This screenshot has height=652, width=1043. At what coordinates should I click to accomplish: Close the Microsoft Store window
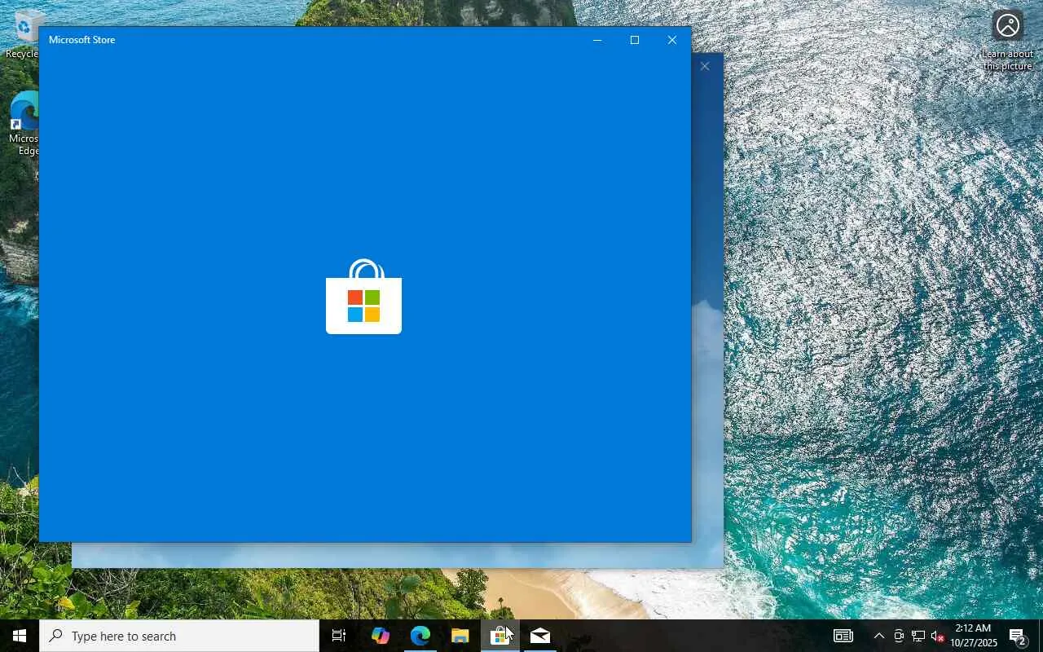pos(672,40)
